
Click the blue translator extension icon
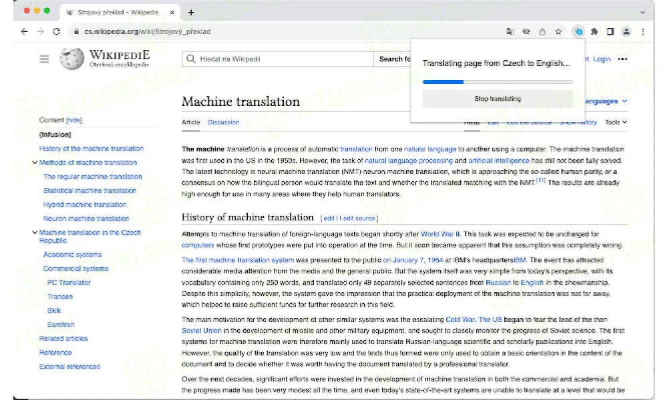[578, 31]
